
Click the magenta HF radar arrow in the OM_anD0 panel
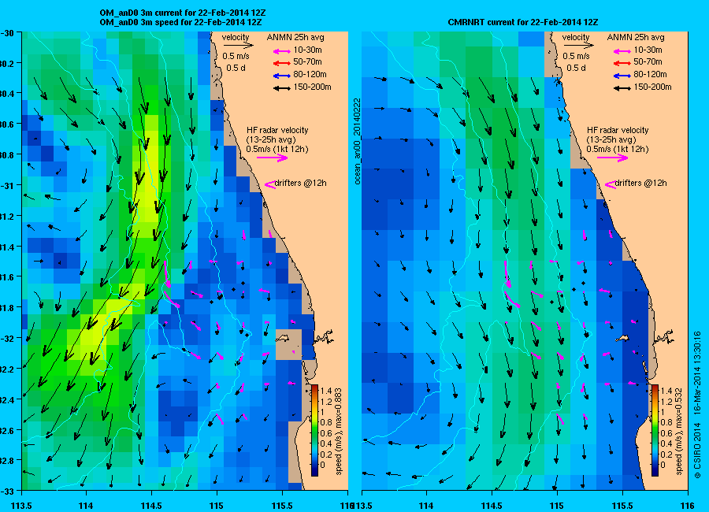click(273, 158)
